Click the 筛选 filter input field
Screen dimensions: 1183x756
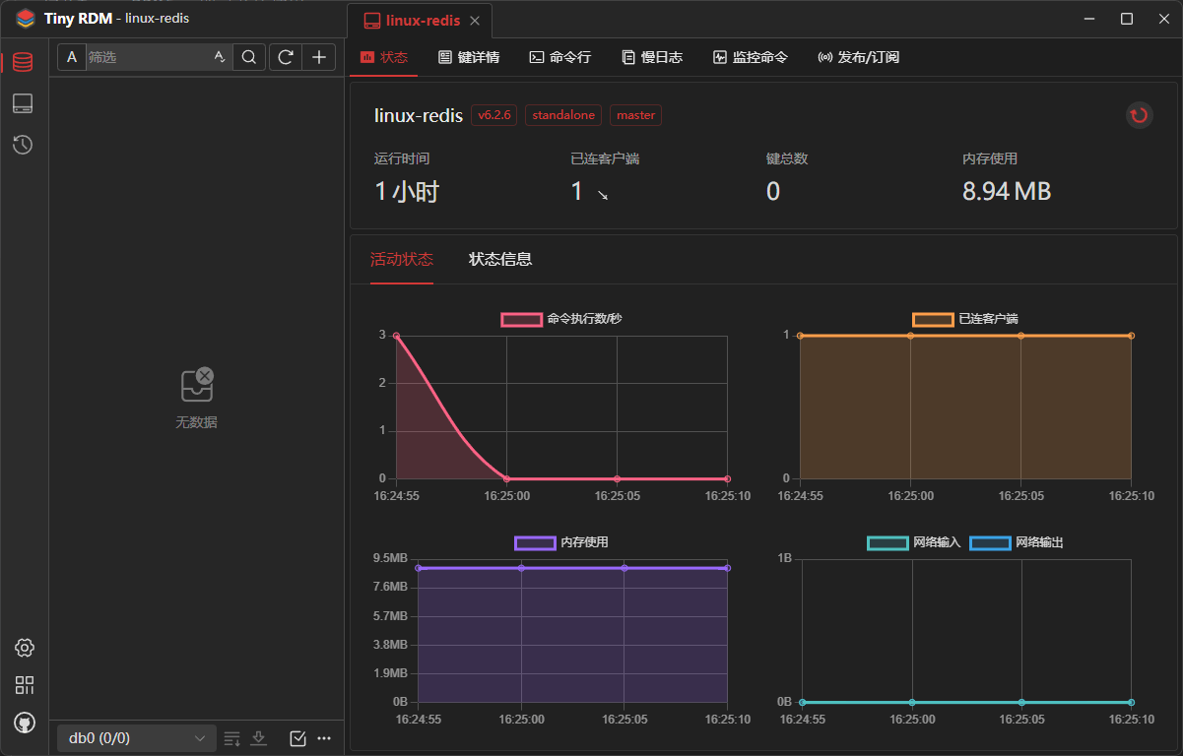pos(148,58)
